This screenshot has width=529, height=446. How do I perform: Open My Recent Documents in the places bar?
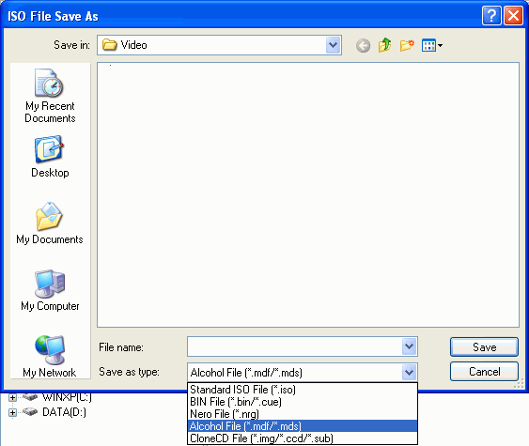(x=50, y=96)
